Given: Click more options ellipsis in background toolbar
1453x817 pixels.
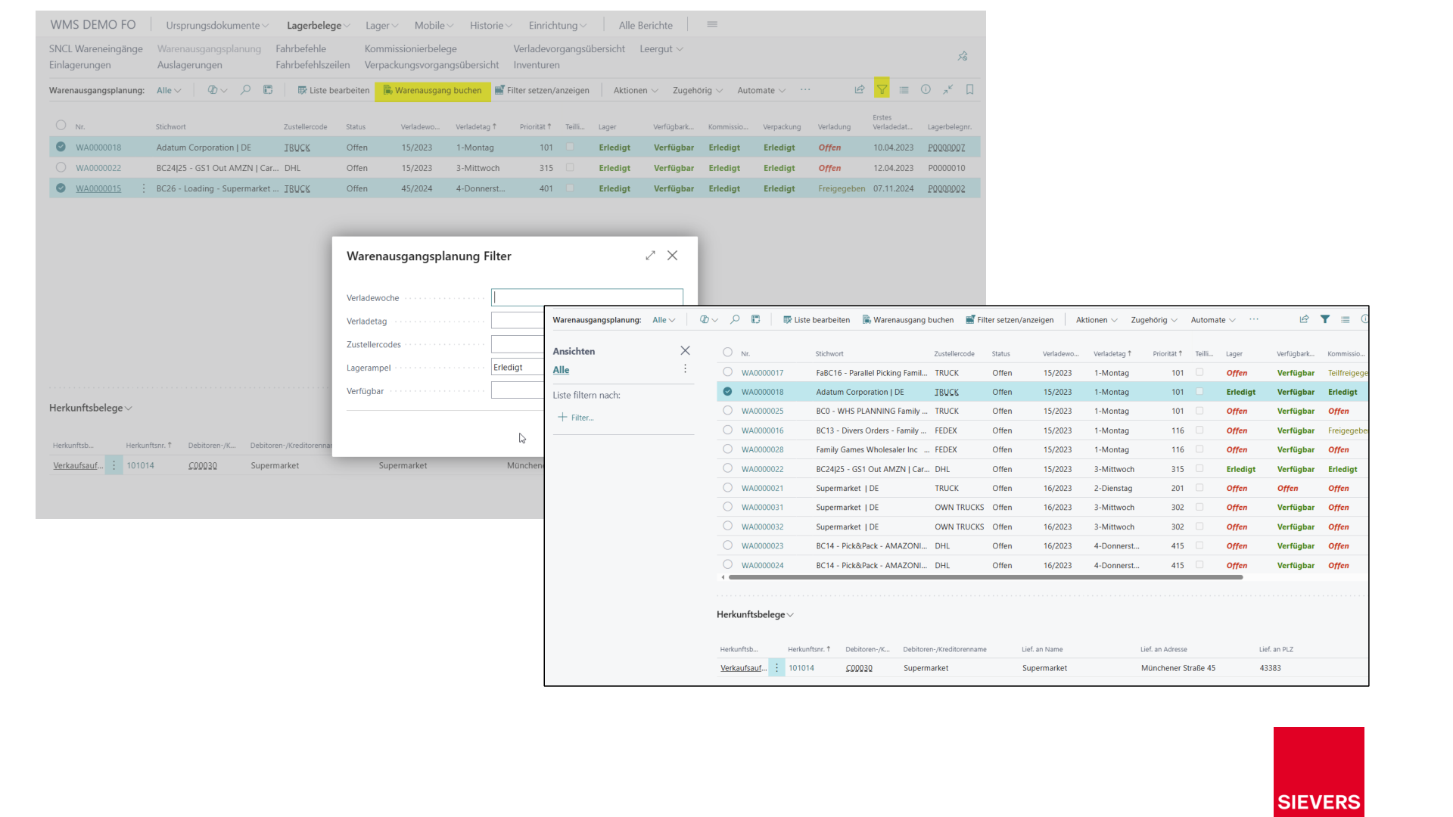Looking at the screenshot, I should [805, 90].
